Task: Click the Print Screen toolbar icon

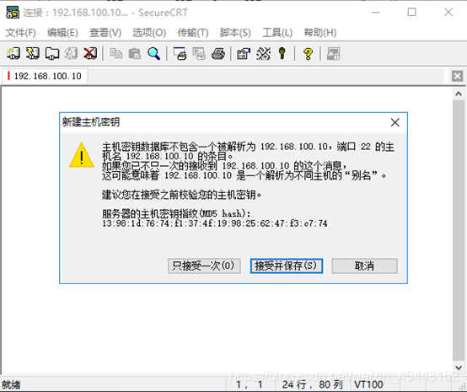Action: pos(180,54)
